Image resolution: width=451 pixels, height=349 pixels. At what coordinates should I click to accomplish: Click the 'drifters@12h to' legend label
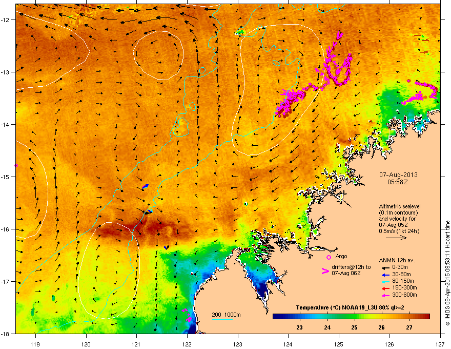click(351, 267)
